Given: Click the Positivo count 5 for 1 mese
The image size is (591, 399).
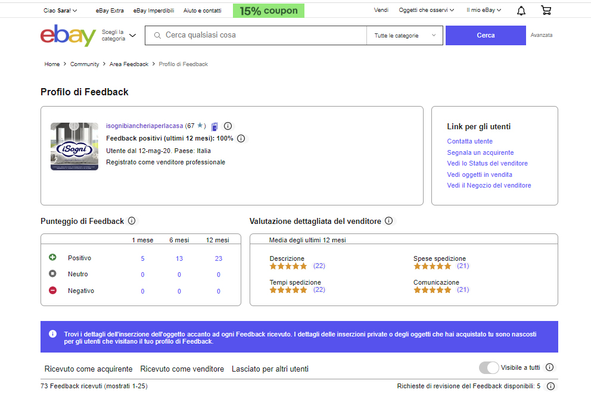Looking at the screenshot, I should click(x=142, y=258).
